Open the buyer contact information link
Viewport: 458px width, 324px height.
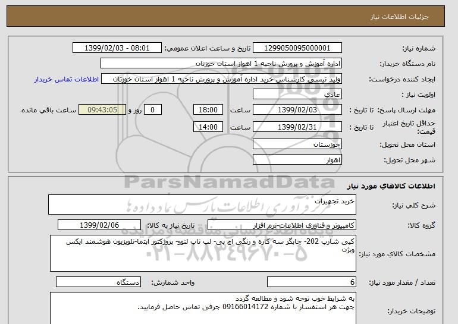click(x=66, y=79)
